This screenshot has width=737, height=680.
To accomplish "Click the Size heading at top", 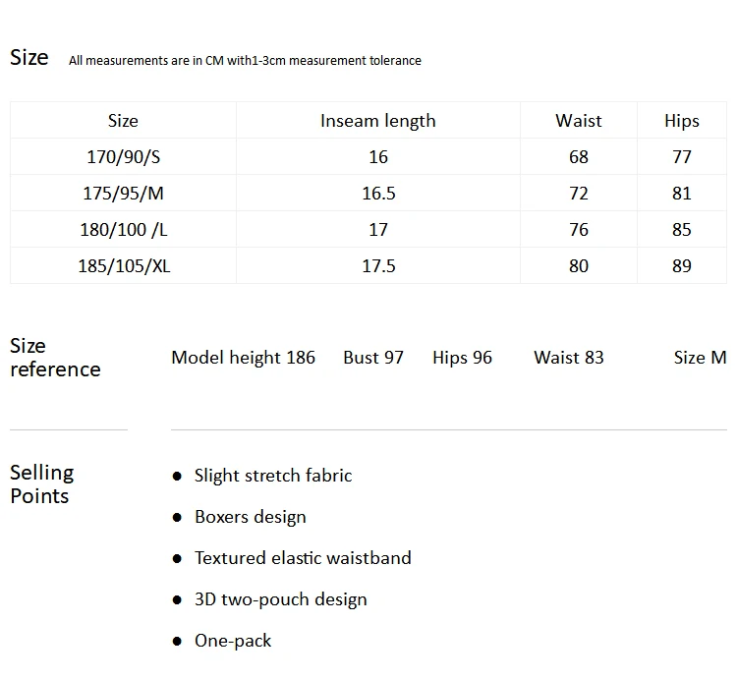I will coord(29,57).
